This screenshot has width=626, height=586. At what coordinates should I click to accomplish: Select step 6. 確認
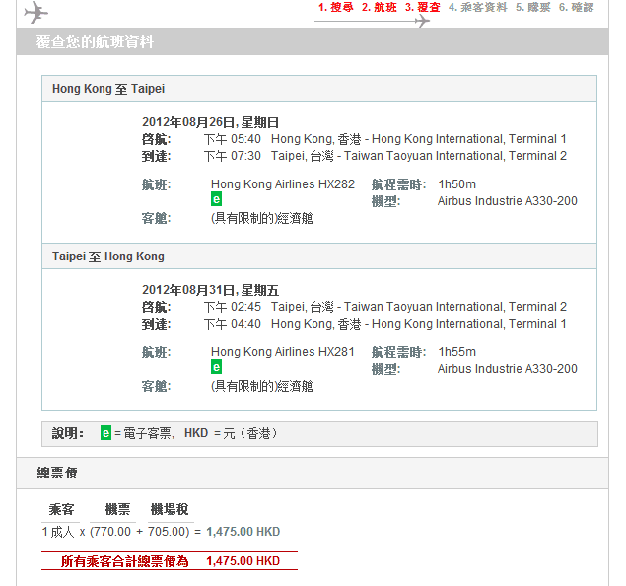[x=576, y=7]
